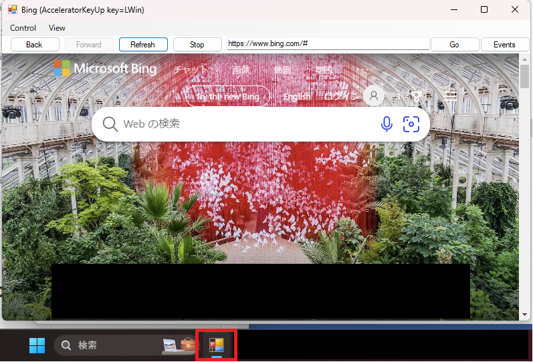Open the View menu

coord(58,28)
